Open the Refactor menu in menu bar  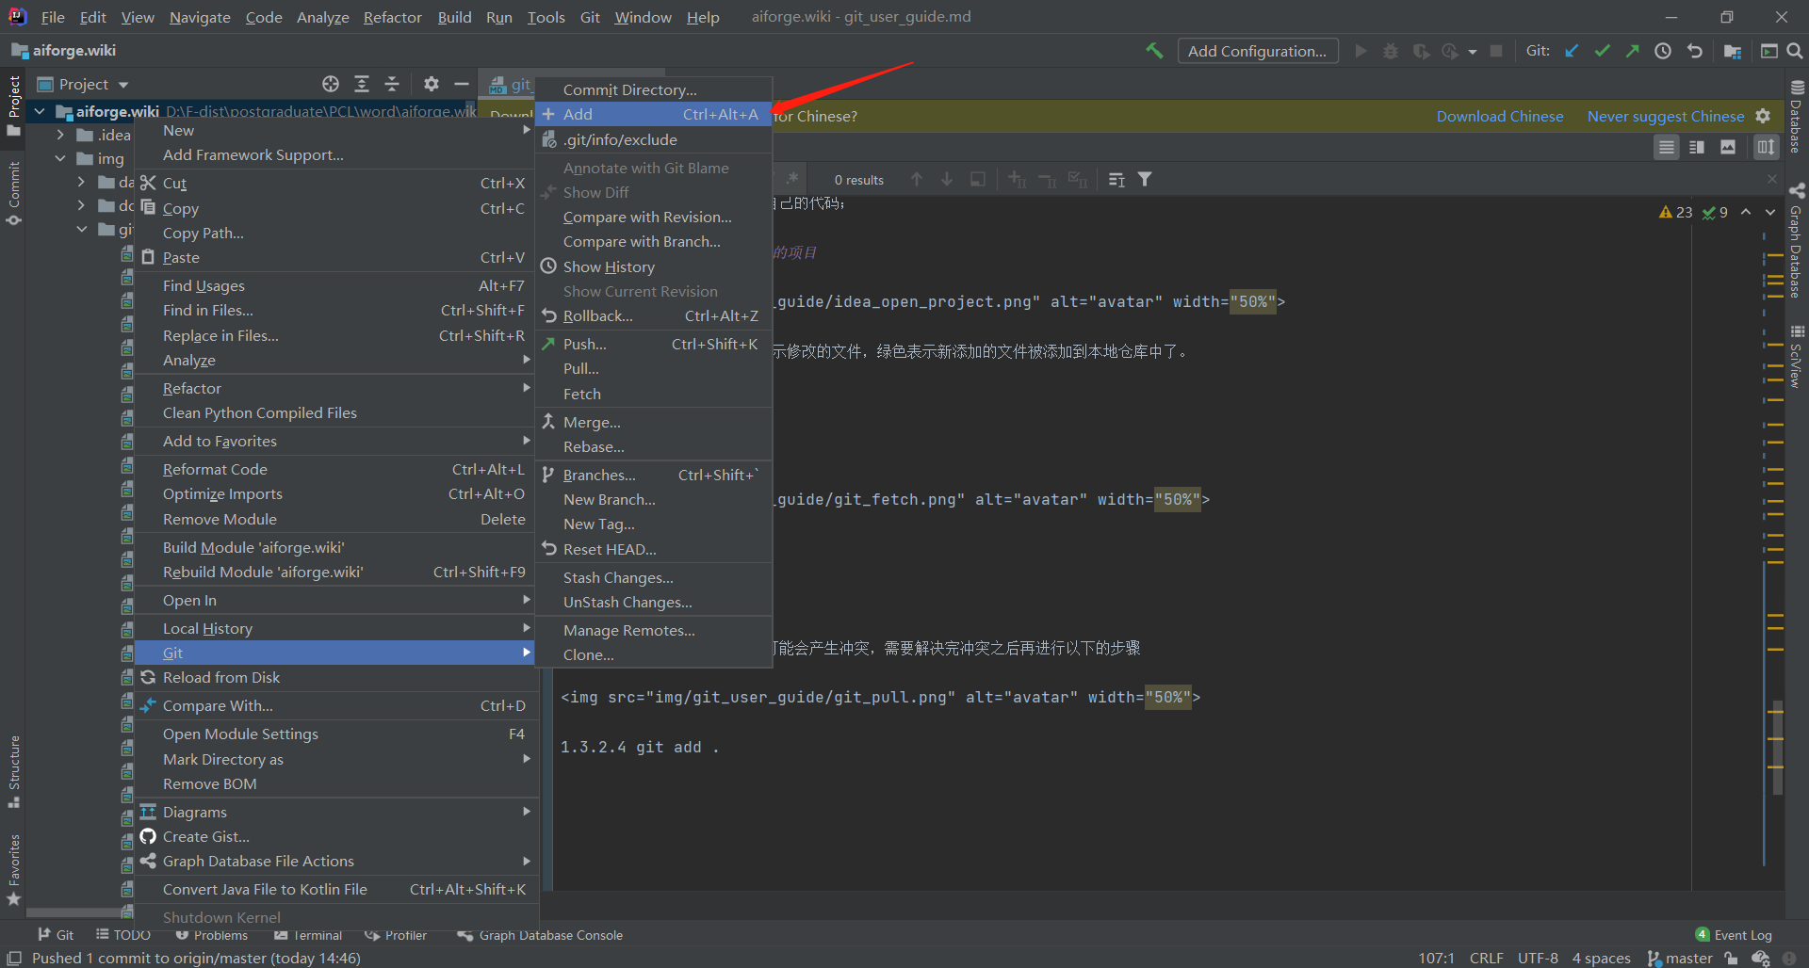[392, 17]
